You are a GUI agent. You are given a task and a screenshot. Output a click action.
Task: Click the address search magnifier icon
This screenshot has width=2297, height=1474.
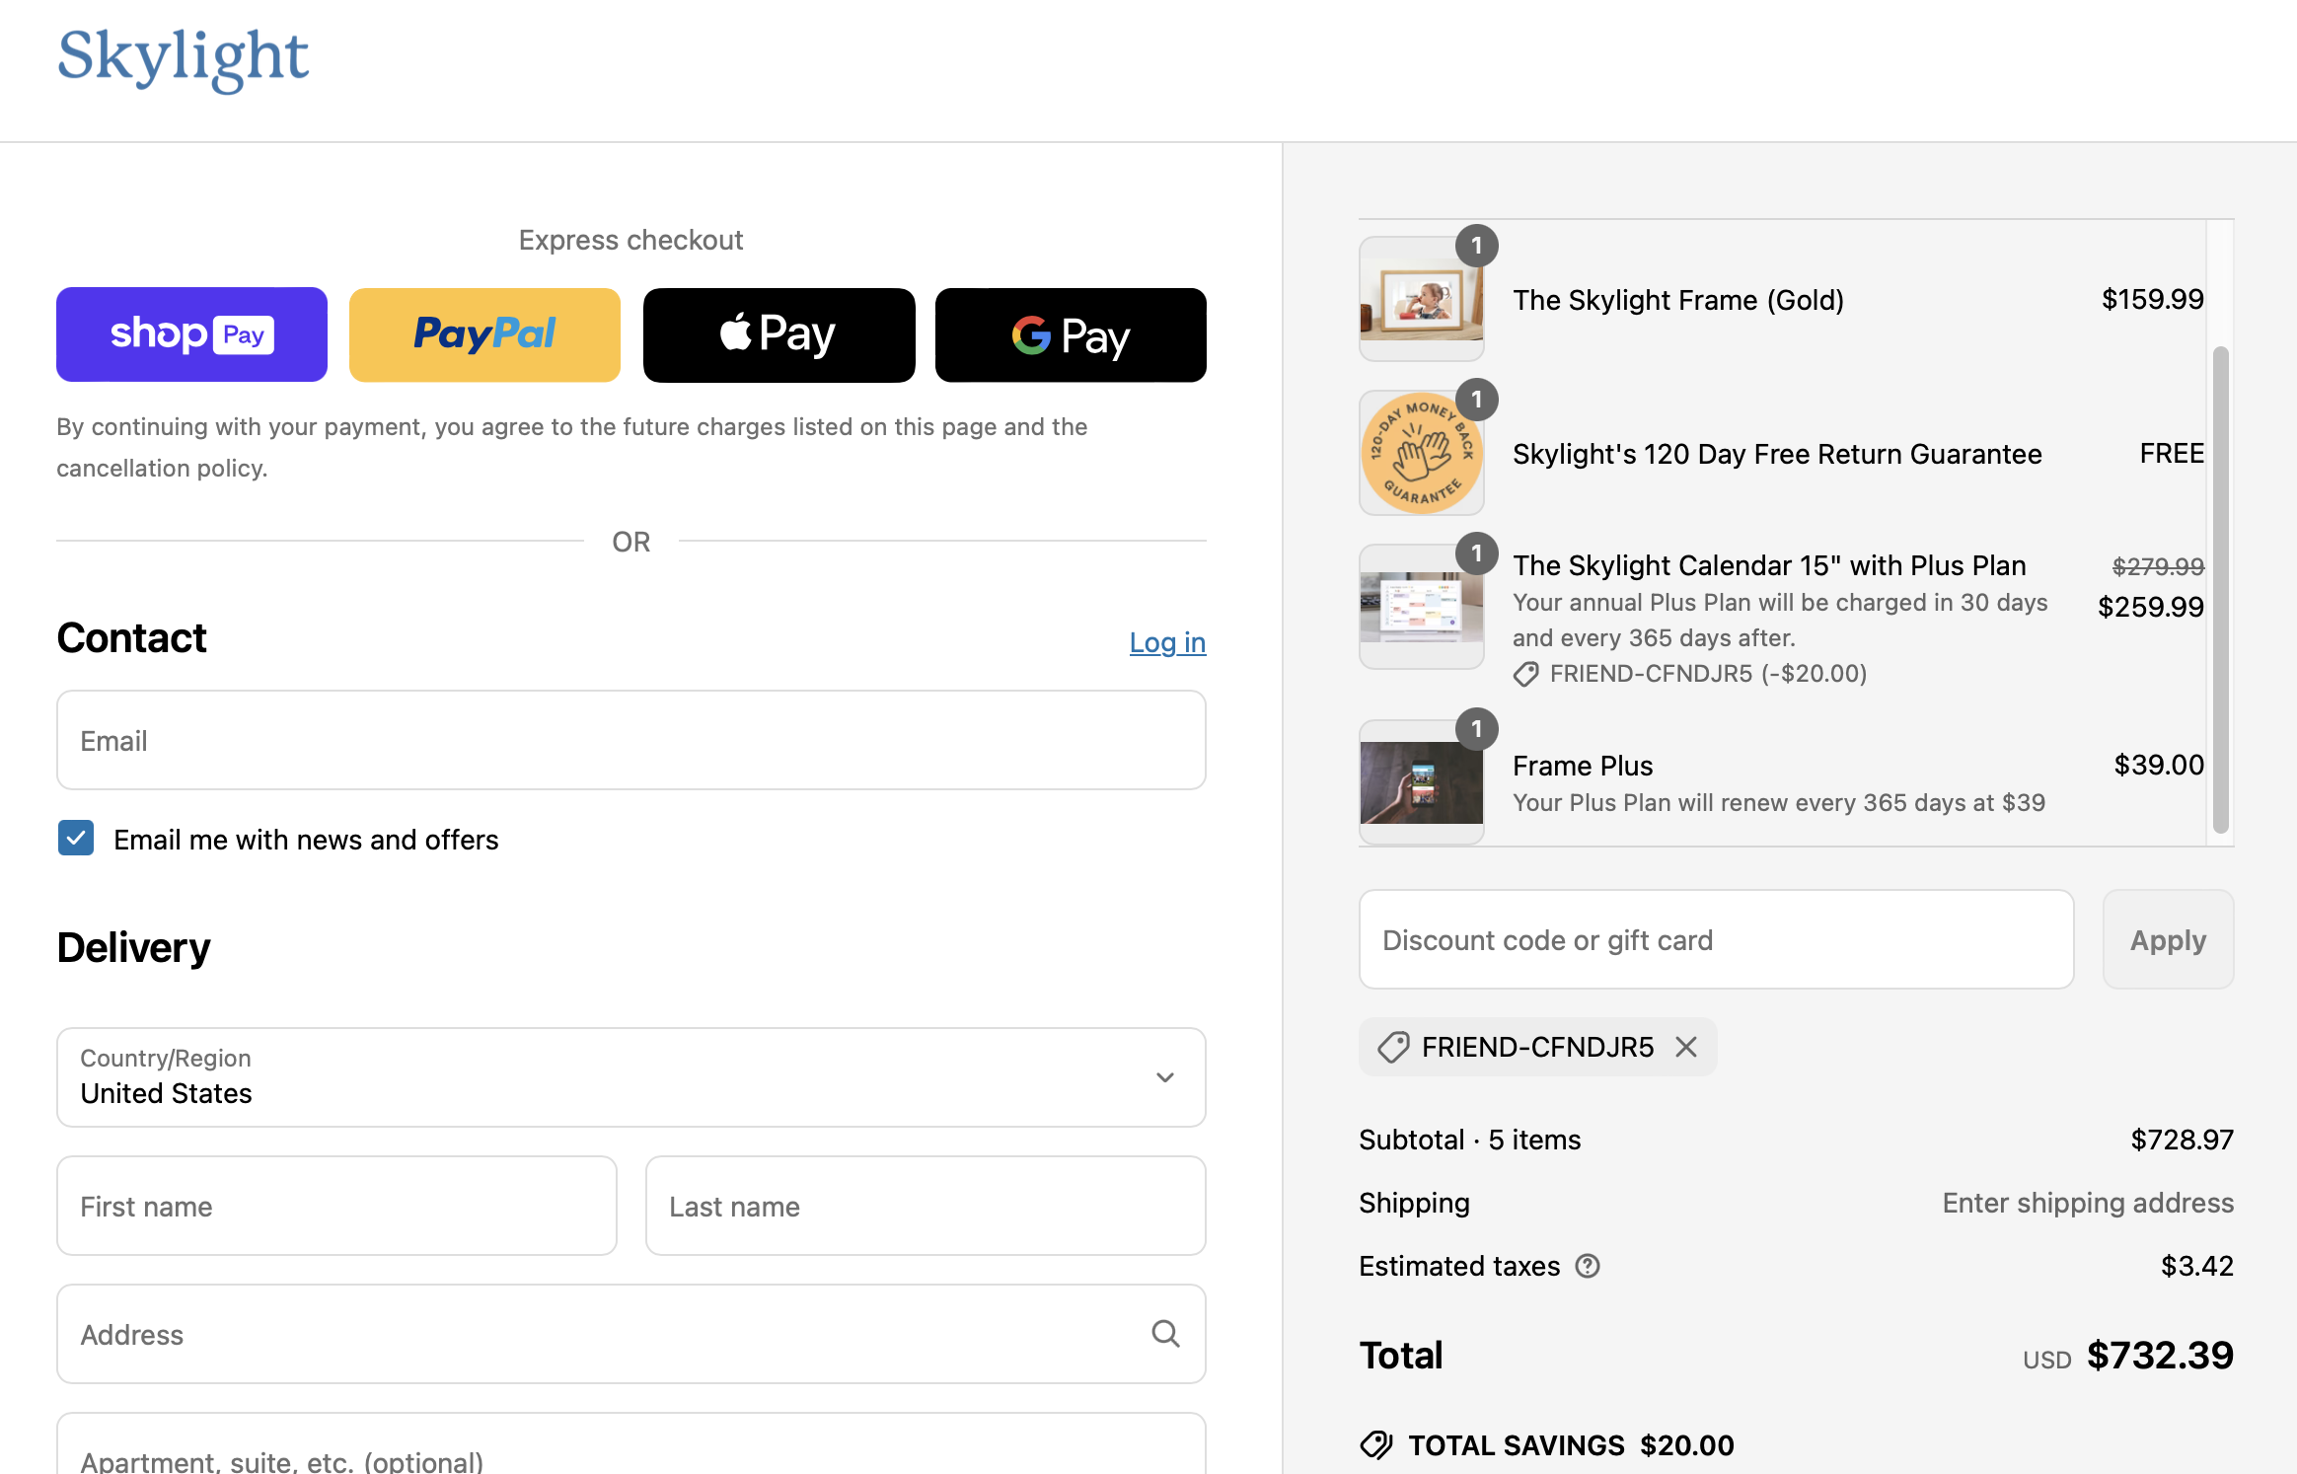(x=1165, y=1334)
